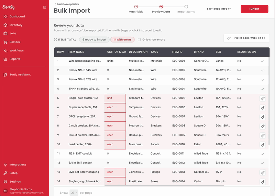275x196 pixels.
Task: Click the vertical table scrollbar
Action: coord(269,100)
